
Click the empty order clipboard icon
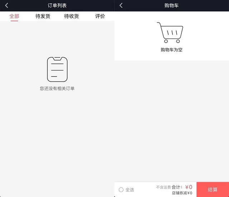57,69
